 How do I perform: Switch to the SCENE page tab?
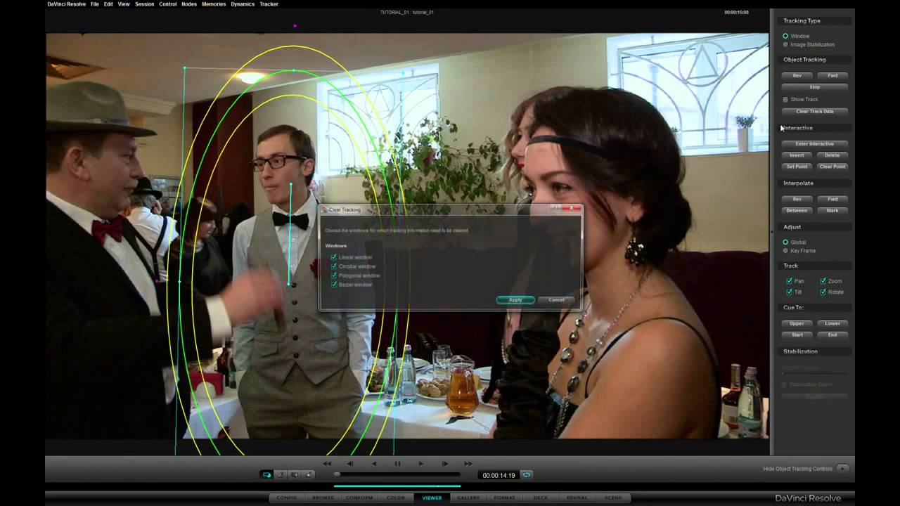click(x=613, y=498)
